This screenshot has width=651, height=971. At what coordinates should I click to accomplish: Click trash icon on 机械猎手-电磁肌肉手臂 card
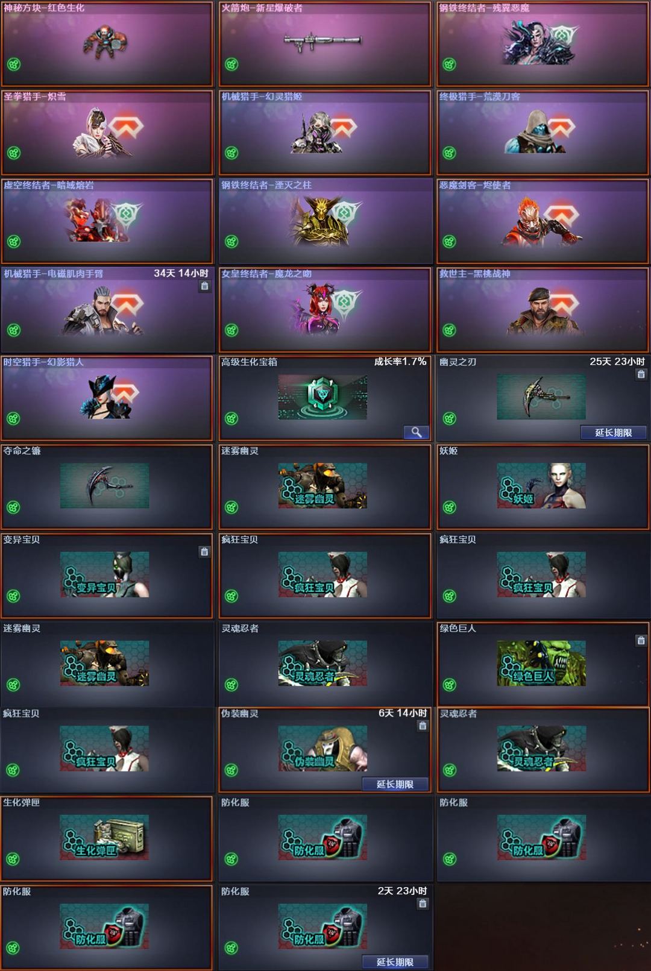tap(205, 286)
